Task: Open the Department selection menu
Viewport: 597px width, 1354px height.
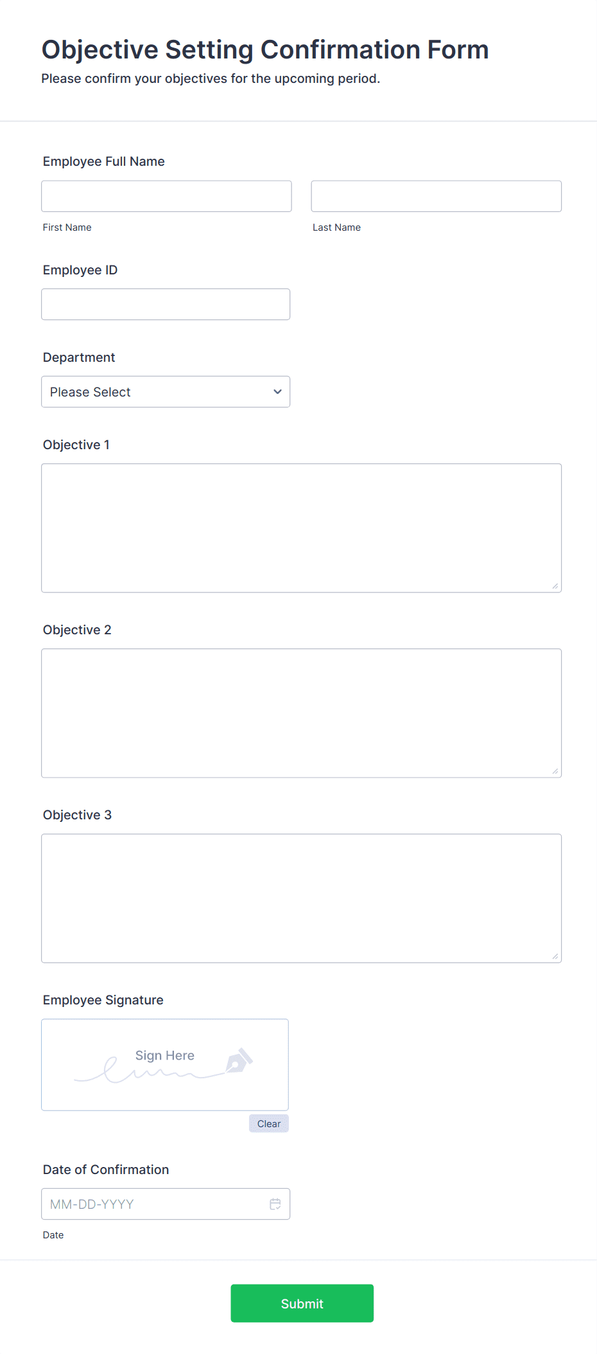Action: tap(165, 391)
